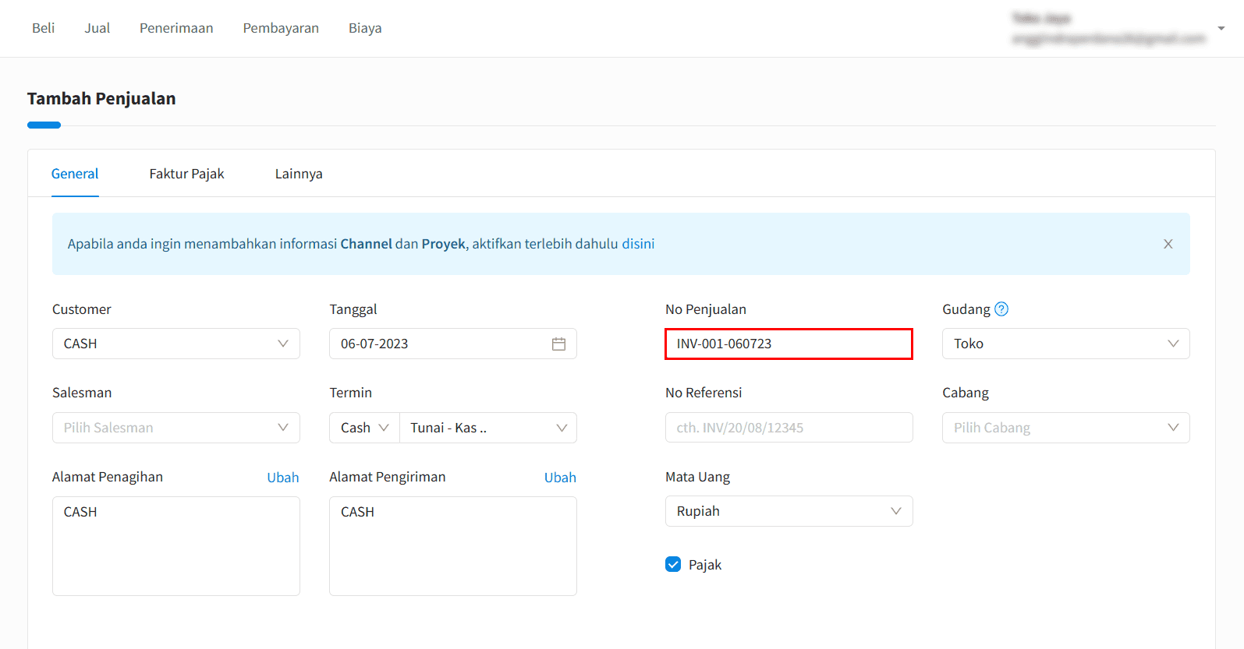This screenshot has width=1244, height=649.
Task: Open the Customer dropdown showing CASH
Action: 176,344
